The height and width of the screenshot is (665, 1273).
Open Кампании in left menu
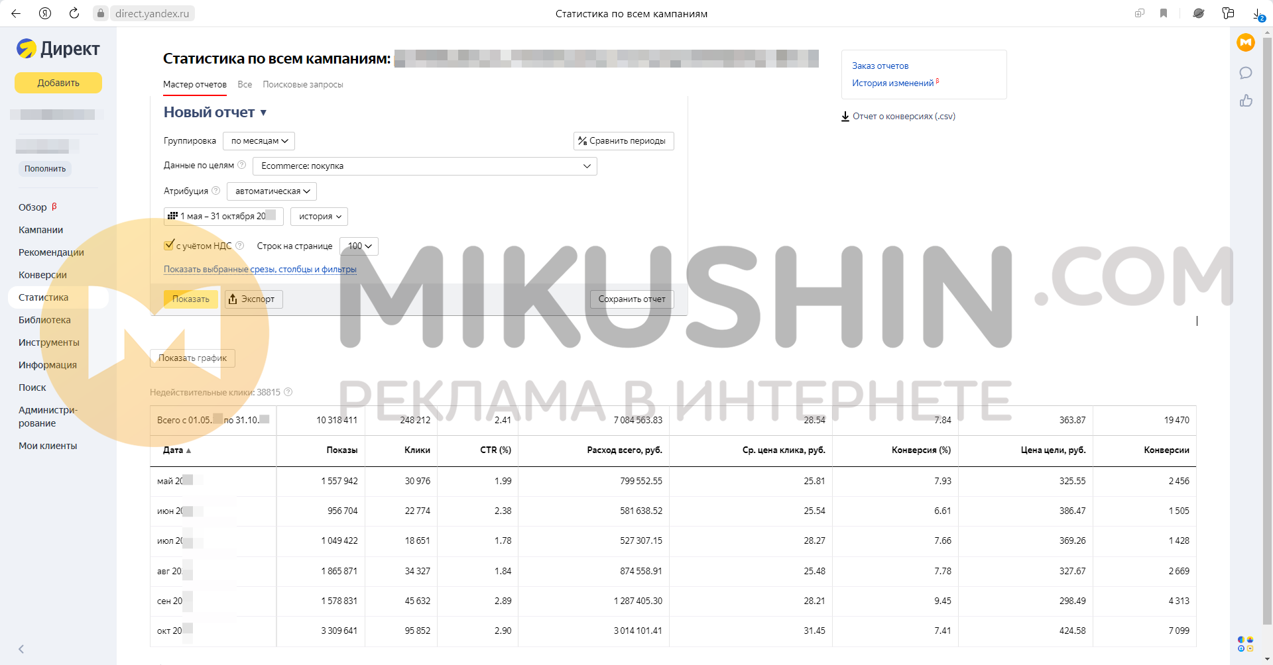(x=41, y=230)
